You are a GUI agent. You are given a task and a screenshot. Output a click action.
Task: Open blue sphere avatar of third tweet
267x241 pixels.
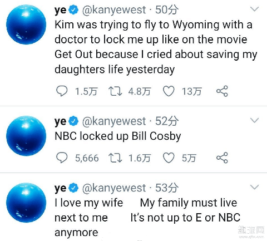pos(26,203)
